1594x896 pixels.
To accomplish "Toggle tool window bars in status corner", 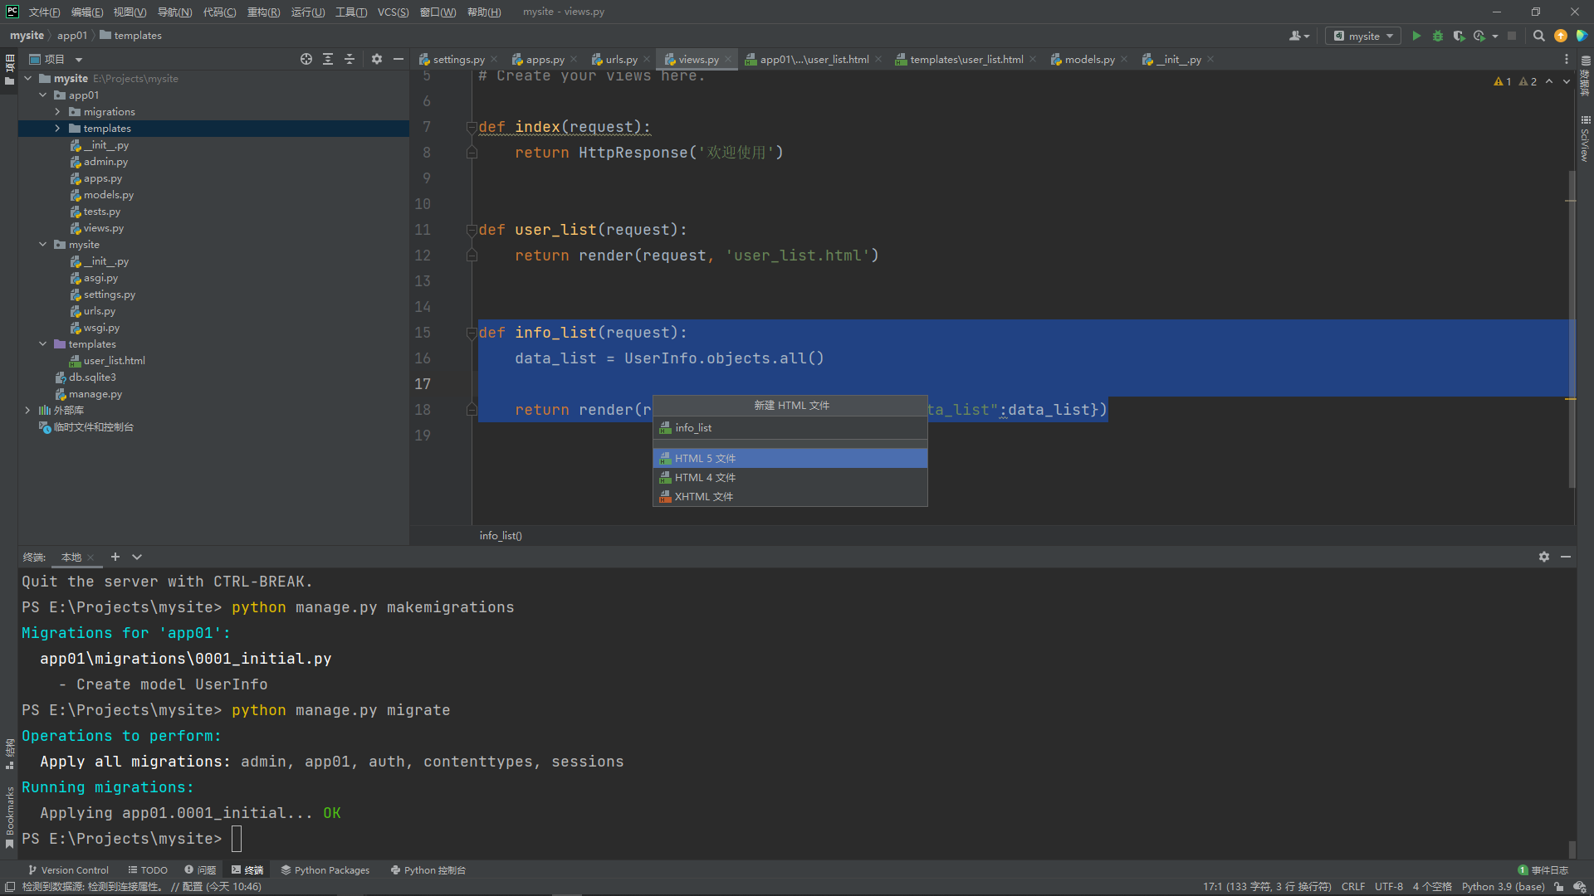I will (9, 886).
